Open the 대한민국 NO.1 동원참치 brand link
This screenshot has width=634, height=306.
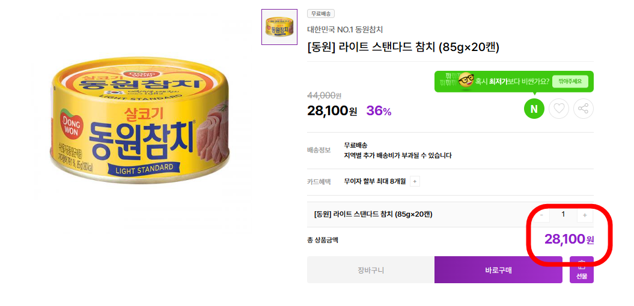point(345,29)
